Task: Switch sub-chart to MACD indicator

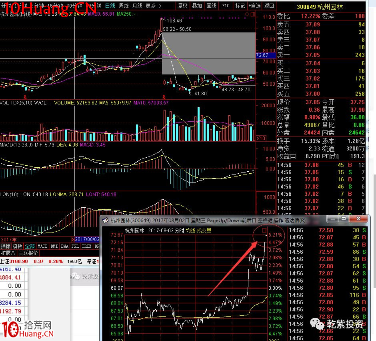Action: coord(42,246)
